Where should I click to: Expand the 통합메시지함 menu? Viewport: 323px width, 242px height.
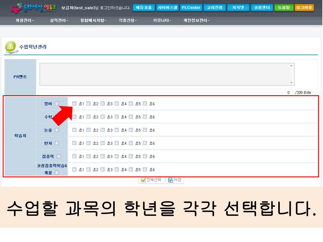point(93,20)
